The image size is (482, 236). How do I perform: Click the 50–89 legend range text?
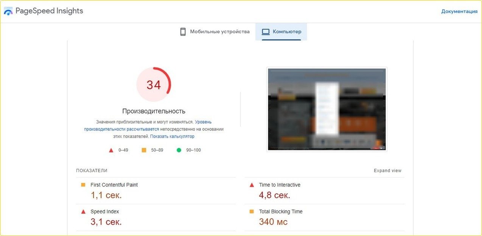point(157,150)
